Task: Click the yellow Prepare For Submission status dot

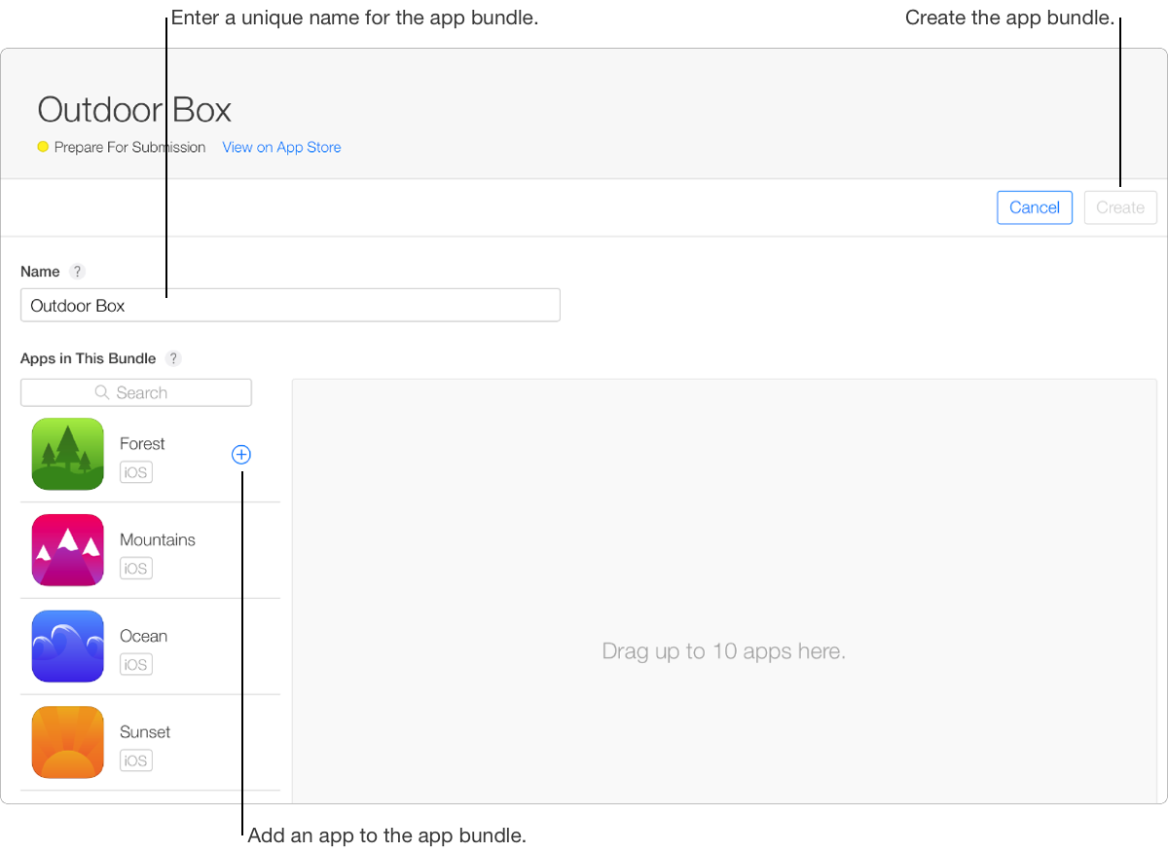Action: click(x=41, y=147)
